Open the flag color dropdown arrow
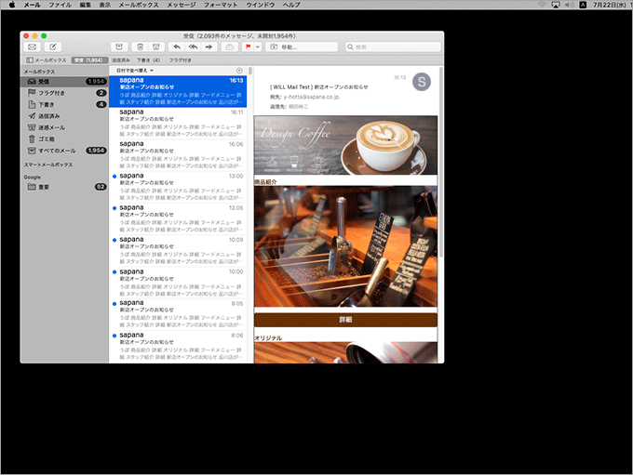 coord(258,46)
